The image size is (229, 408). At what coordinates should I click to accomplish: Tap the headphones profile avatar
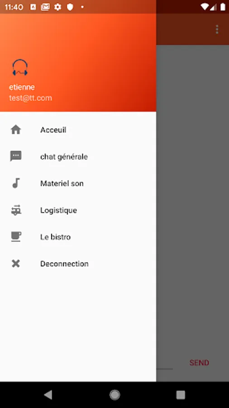20,68
